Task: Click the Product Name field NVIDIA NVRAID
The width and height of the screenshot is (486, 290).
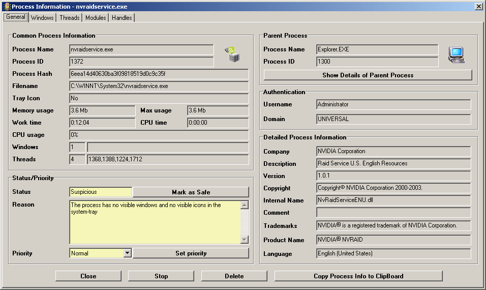Action: [x=393, y=240]
